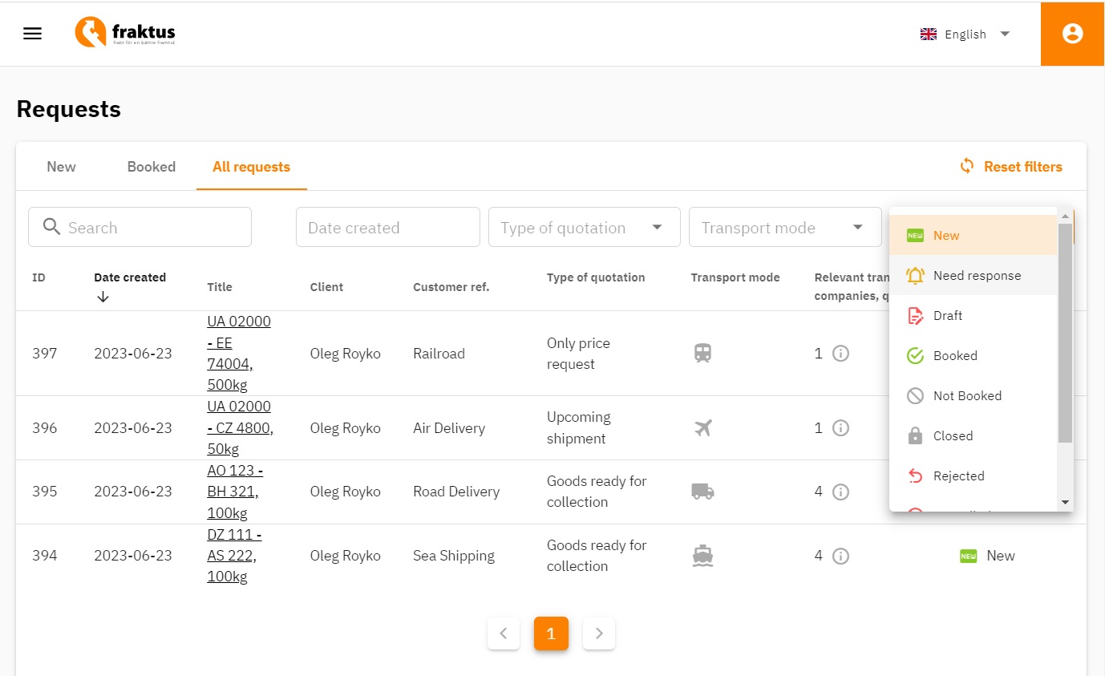Select the Rejected status option

point(973,476)
